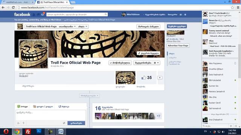Click the find friends link in top bar

(155, 15)
